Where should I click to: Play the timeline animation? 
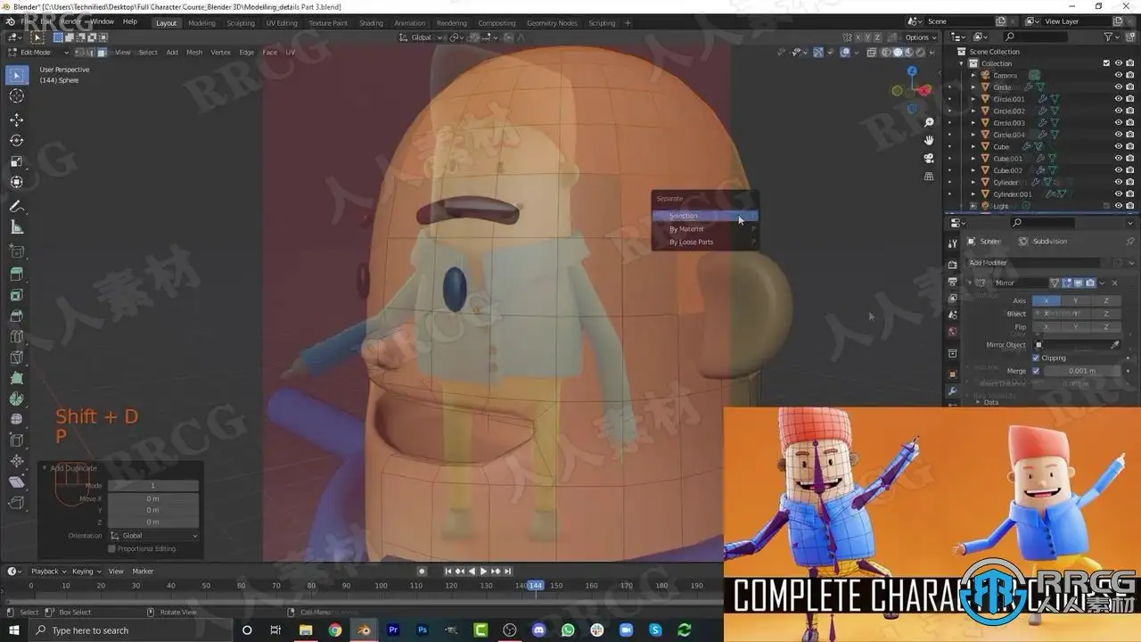pyautogui.click(x=483, y=571)
